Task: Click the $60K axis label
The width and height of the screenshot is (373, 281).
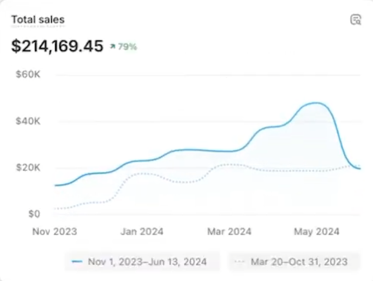Action: tap(28, 74)
